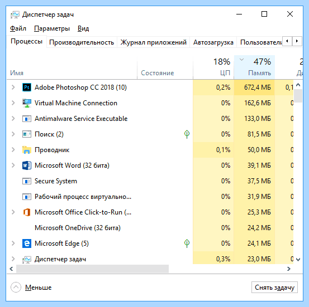Select the Secure System process name
Image resolution: width=309 pixels, height=307 pixels.
(56, 181)
